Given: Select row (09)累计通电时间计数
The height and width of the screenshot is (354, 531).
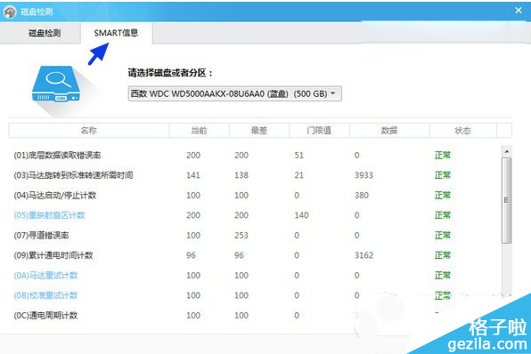Looking at the screenshot, I should coord(256,255).
